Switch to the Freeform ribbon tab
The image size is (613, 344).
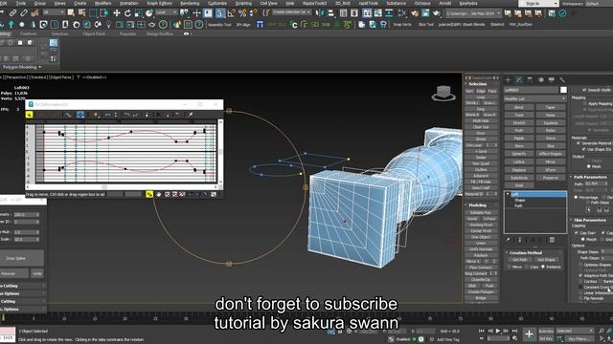coord(29,34)
